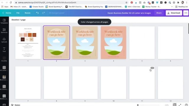Open the Uploads panel in sidebar

4,40
